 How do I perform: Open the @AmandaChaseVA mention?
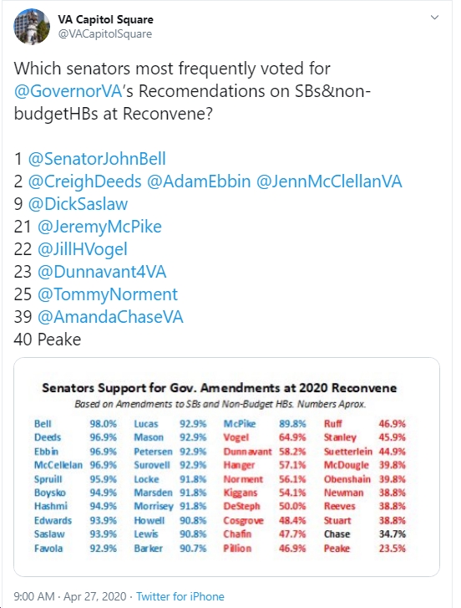[110, 316]
